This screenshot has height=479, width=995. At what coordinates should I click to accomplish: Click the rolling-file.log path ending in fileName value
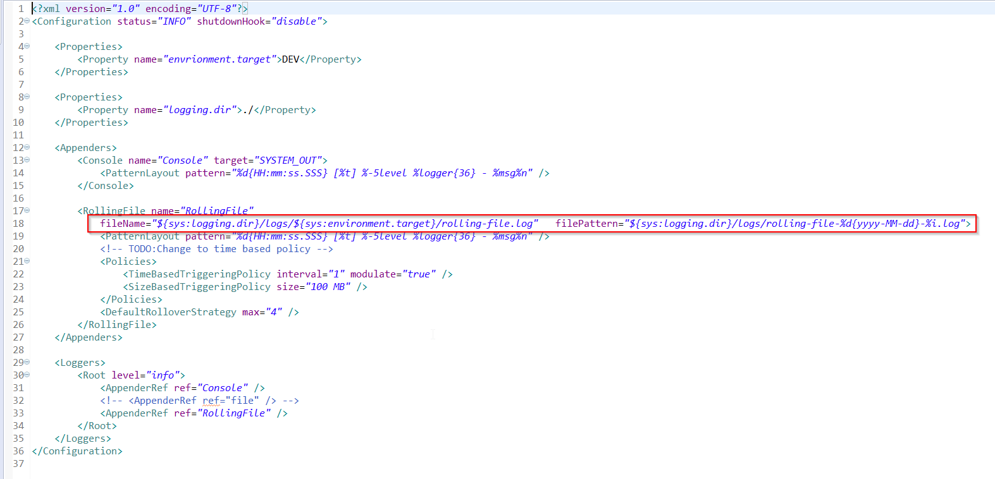(488, 224)
